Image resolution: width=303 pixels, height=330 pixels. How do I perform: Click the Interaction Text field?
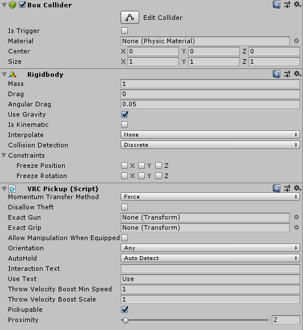[210, 269]
